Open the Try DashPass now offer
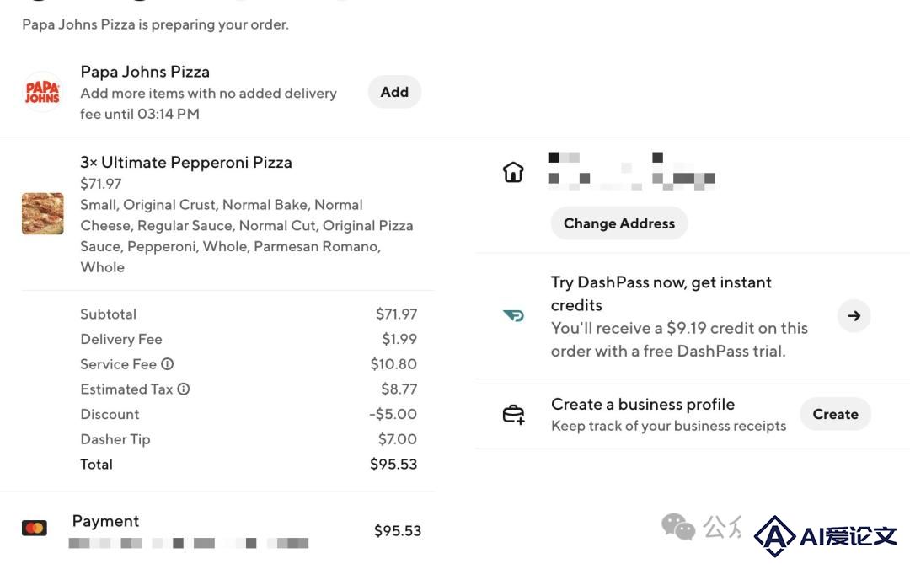 [679, 316]
